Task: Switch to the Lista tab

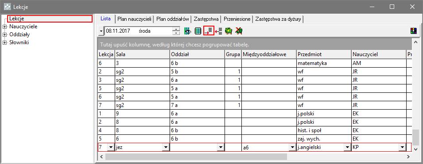Action: pyautogui.click(x=105, y=19)
